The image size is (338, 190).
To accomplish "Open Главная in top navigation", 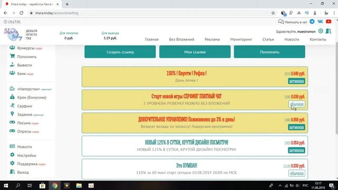I will (152, 40).
